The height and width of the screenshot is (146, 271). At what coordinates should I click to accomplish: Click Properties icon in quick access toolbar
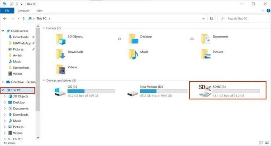coord(12,4)
